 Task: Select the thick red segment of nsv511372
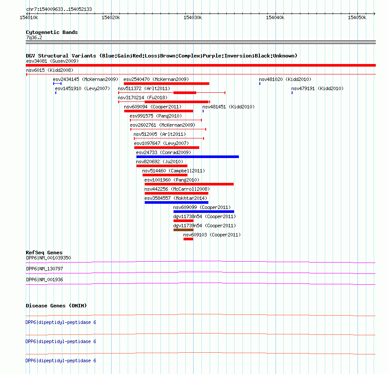[185, 93]
